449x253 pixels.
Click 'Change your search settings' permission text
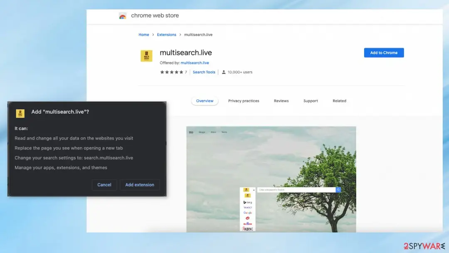[74, 158]
